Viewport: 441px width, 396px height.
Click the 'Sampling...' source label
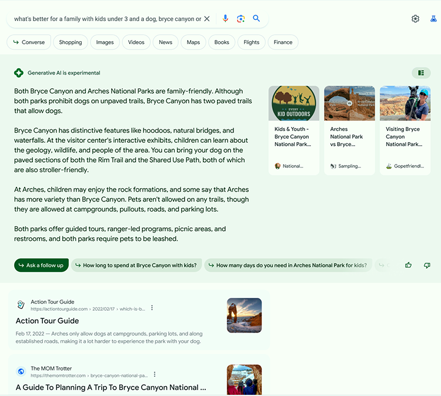[350, 166]
